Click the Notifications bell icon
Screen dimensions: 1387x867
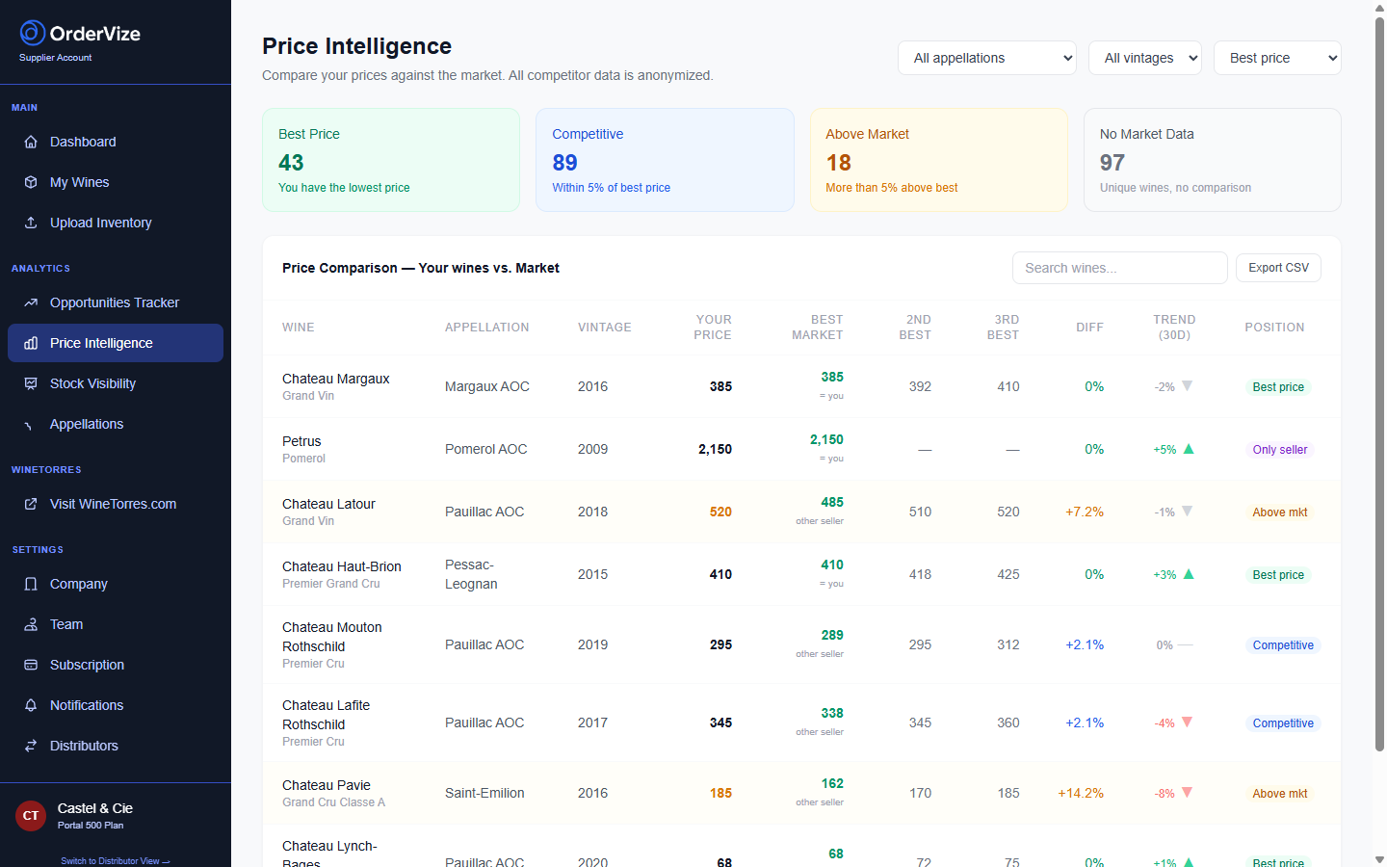[x=31, y=705]
